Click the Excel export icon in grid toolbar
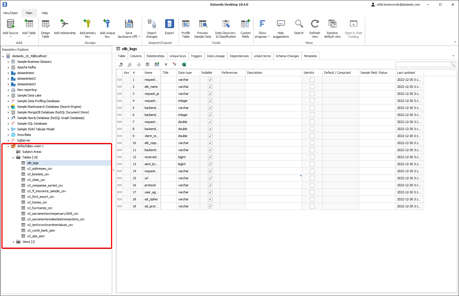The height and width of the screenshot is (296, 459). click(184, 64)
